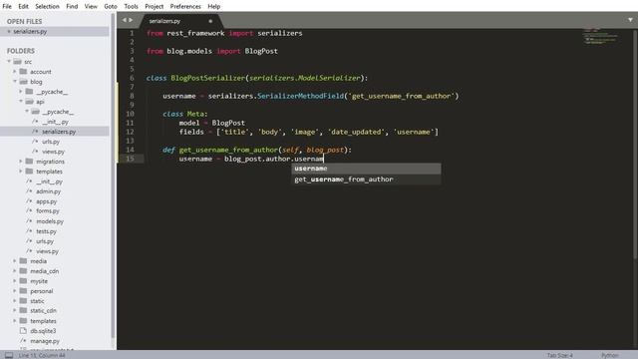Open urls.py inside the api folder

(x=51, y=142)
